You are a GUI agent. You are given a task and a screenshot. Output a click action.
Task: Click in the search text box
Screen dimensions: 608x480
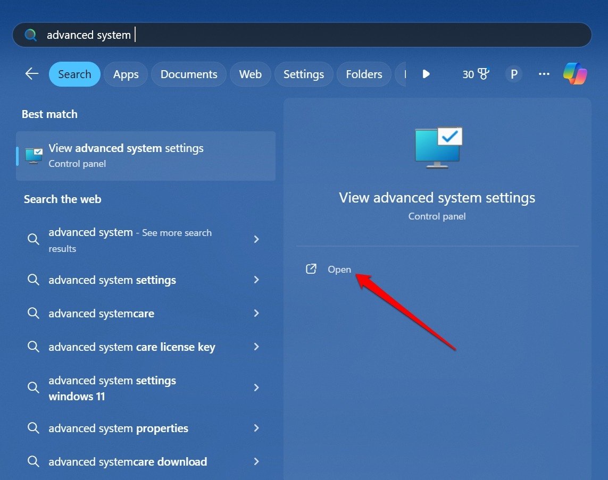click(x=302, y=35)
